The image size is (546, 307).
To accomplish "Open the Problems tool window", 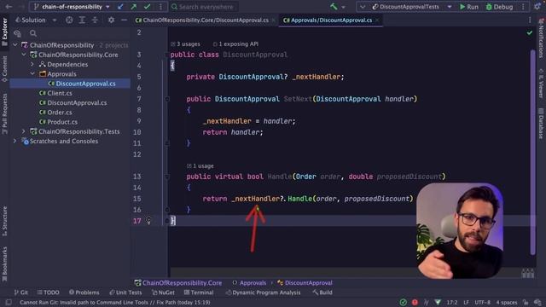I will (x=84, y=293).
